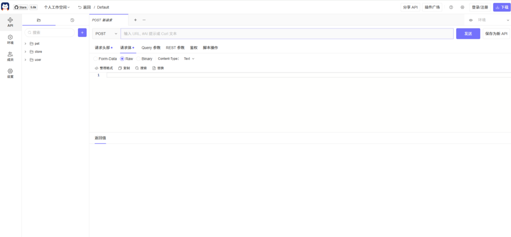
Task: Open the 环境 (Environment) sidebar icon
Action: tap(10, 39)
